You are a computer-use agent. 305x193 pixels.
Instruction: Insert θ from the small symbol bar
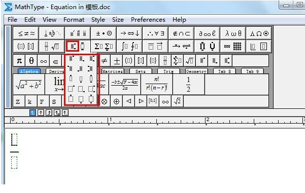[x=31, y=61]
